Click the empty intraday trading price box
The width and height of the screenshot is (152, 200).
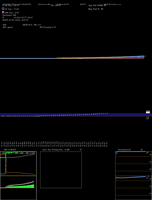pyautogui.click(x=61, y=170)
